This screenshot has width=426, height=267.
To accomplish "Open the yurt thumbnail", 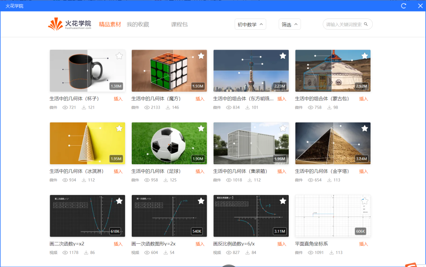I will coord(333,71).
